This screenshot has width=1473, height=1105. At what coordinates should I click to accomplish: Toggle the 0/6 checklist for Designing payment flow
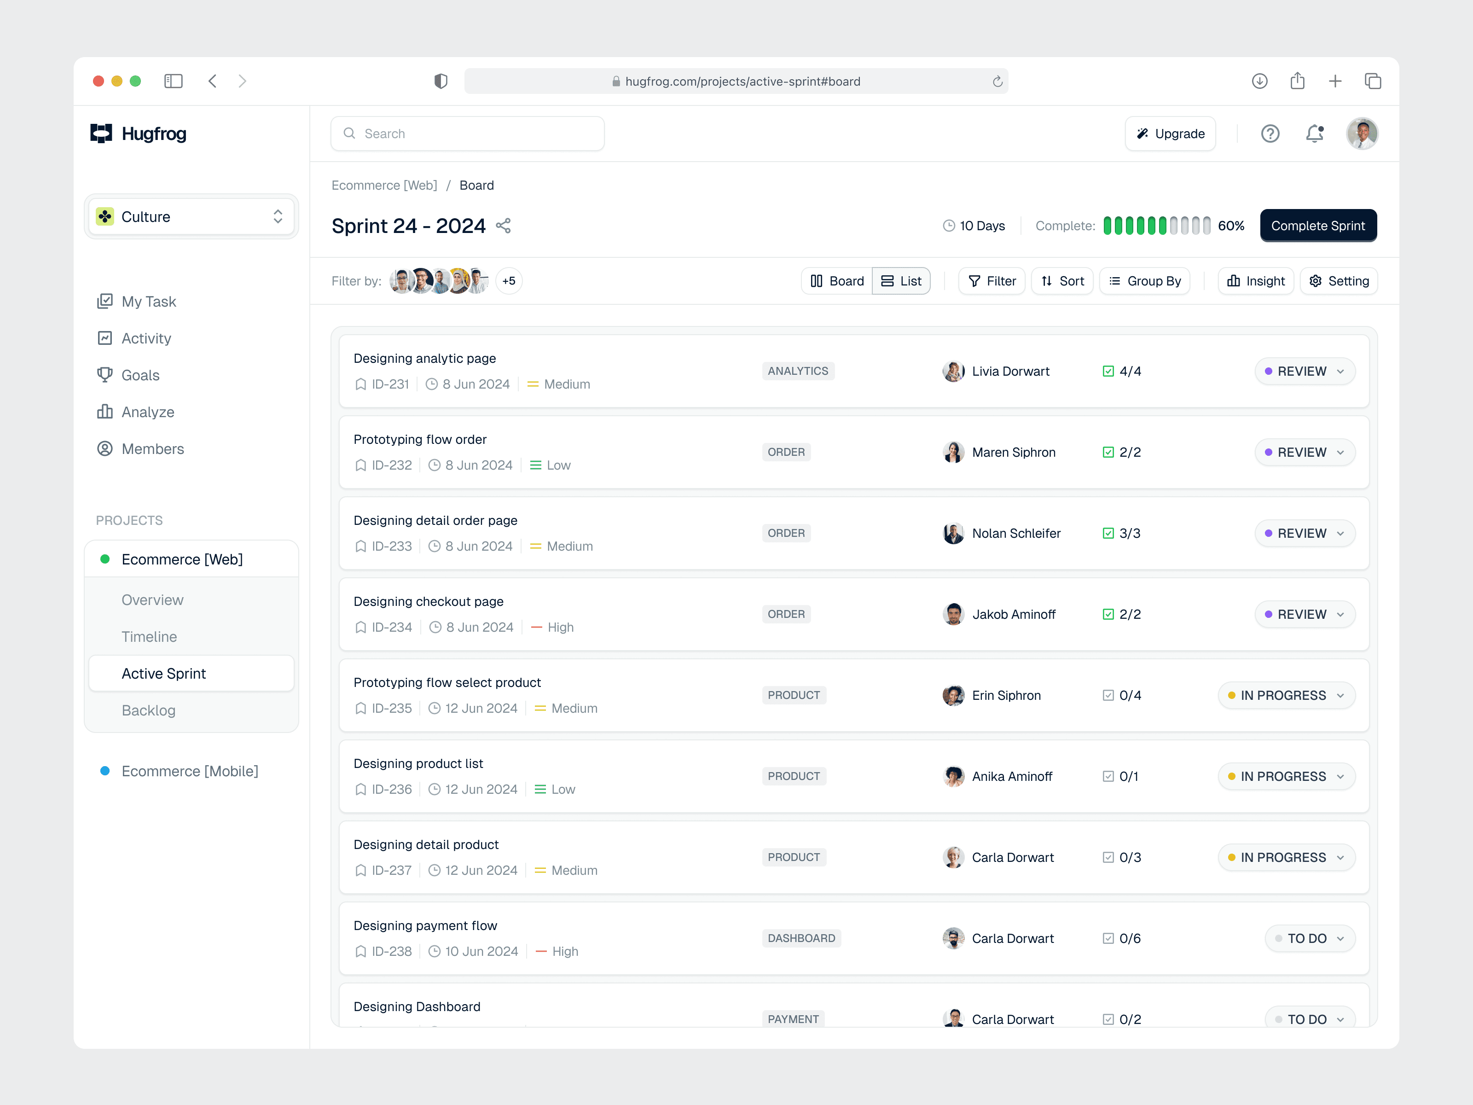[1108, 938]
